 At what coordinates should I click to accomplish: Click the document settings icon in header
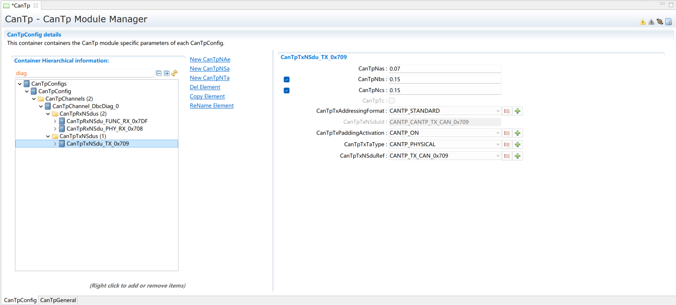coord(669,22)
